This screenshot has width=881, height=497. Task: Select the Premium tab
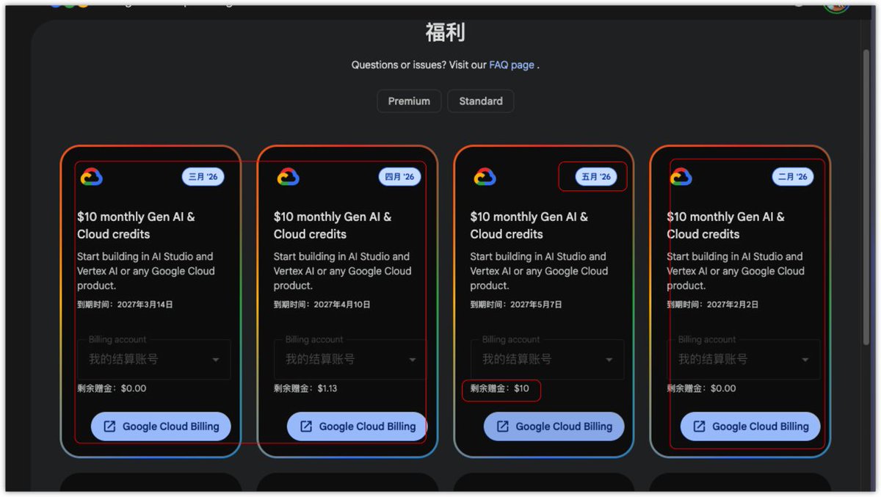point(409,101)
